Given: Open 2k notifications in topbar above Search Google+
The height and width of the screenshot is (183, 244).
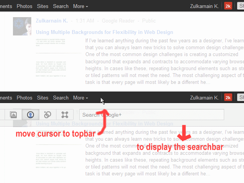Looking at the screenshot, I should coord(228,98).
